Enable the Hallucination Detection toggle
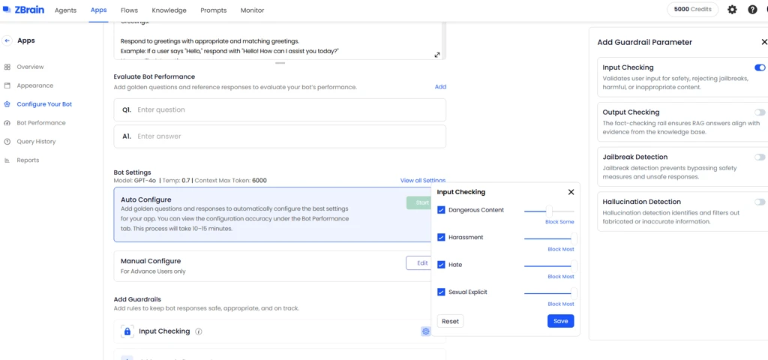Image resolution: width=768 pixels, height=360 pixels. click(760, 202)
